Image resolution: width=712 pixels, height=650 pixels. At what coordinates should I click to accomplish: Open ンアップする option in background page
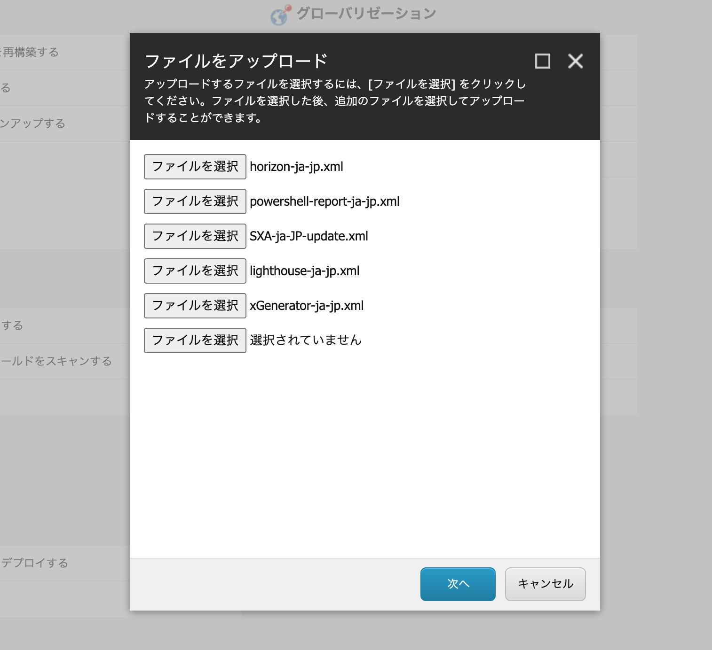pyautogui.click(x=32, y=124)
